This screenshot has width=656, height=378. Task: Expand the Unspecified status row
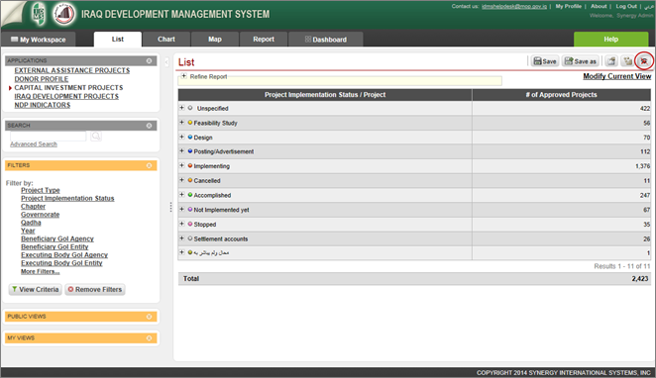point(181,108)
